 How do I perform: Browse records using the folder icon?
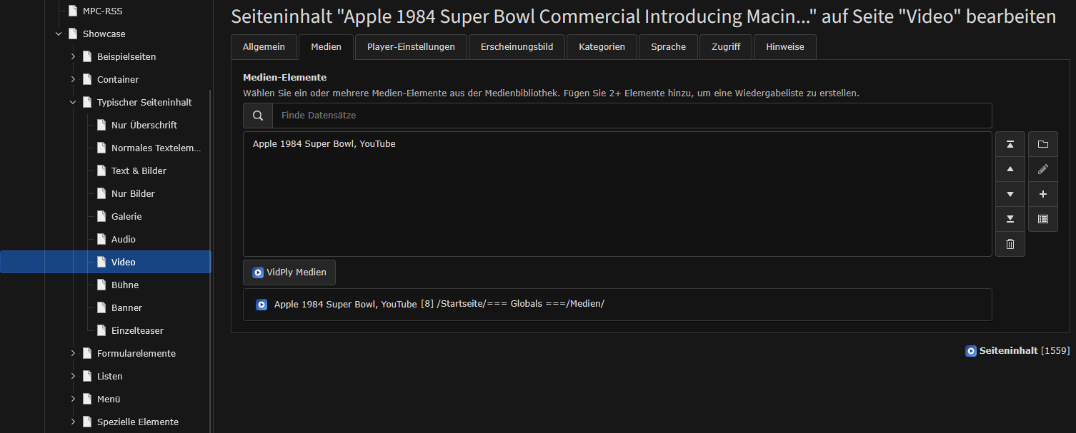click(1042, 144)
